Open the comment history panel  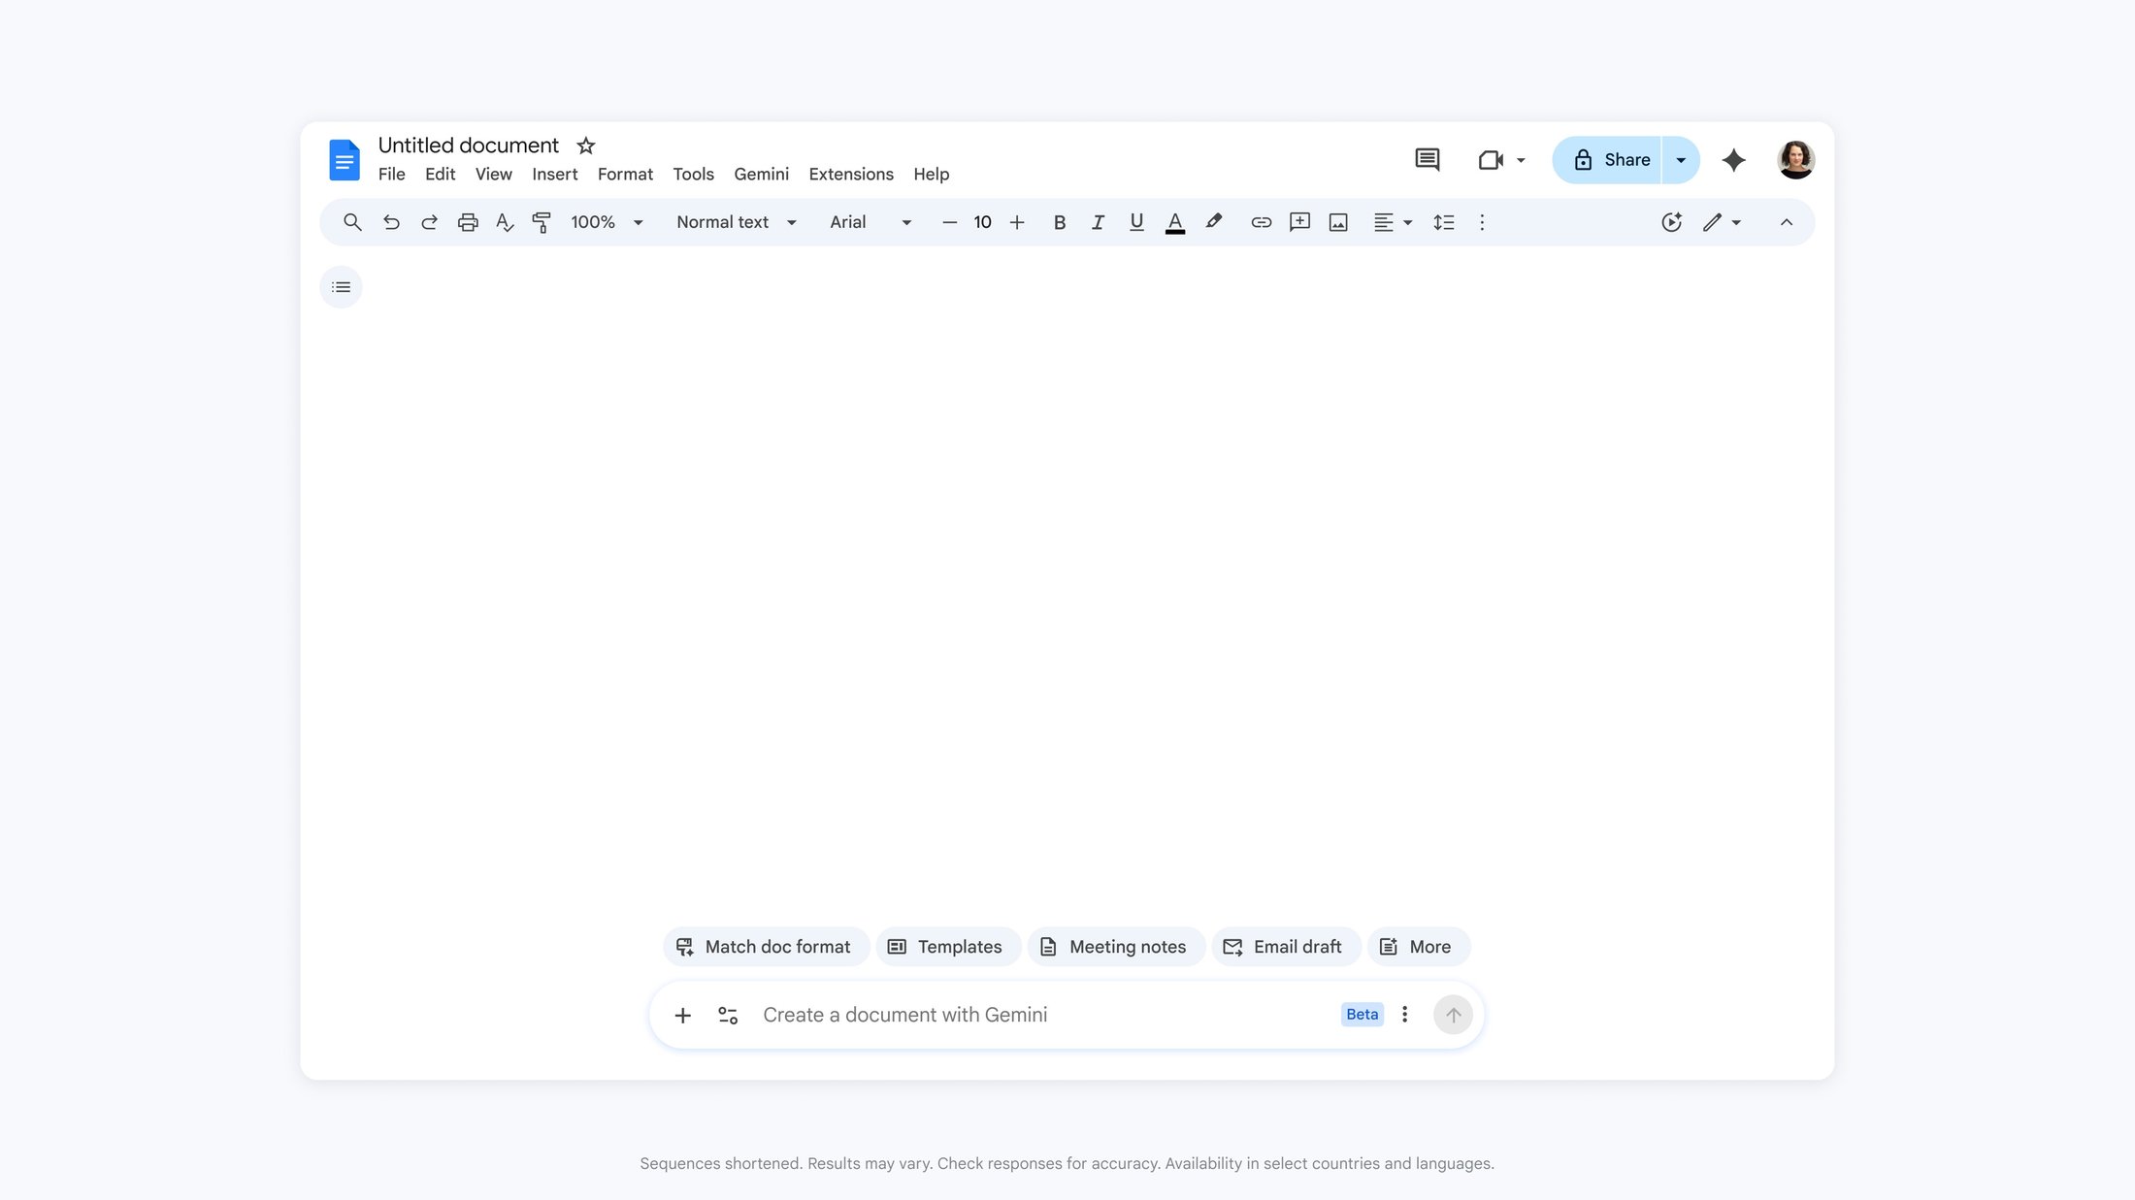[x=1427, y=159]
